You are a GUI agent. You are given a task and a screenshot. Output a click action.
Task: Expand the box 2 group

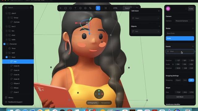pyautogui.click(x=6, y=27)
